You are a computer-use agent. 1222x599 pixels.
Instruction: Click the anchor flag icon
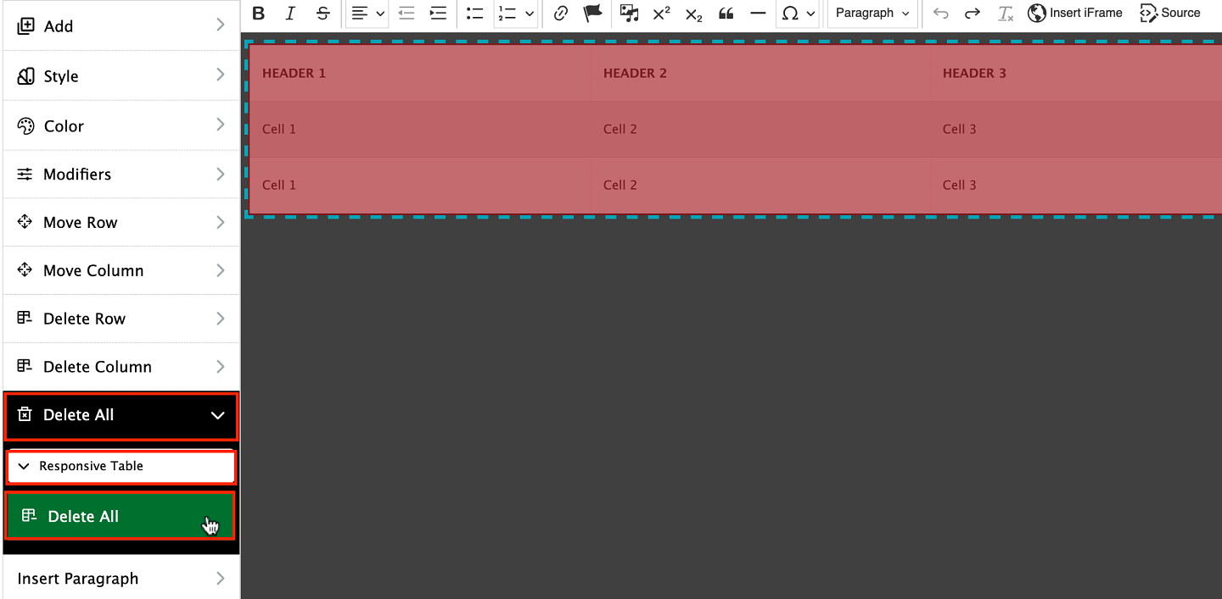[592, 14]
